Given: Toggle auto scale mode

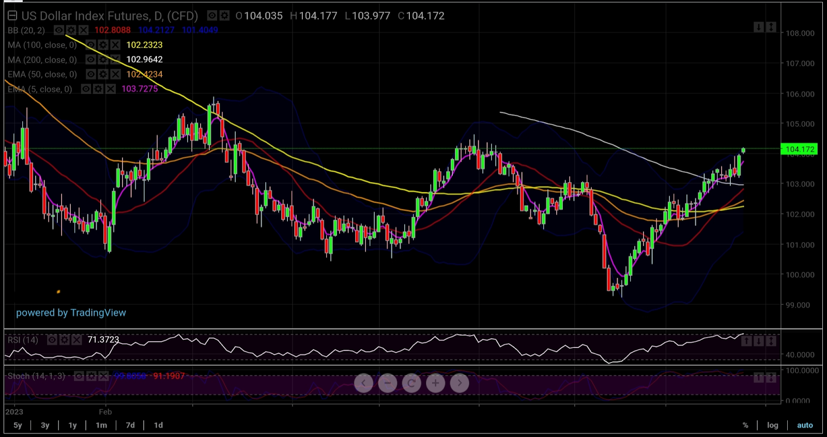Looking at the screenshot, I should 805,425.
